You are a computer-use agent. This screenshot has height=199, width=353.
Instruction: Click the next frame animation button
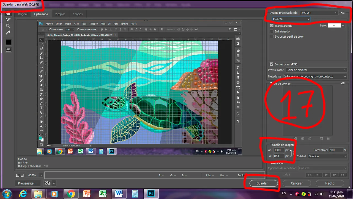coord(335,175)
